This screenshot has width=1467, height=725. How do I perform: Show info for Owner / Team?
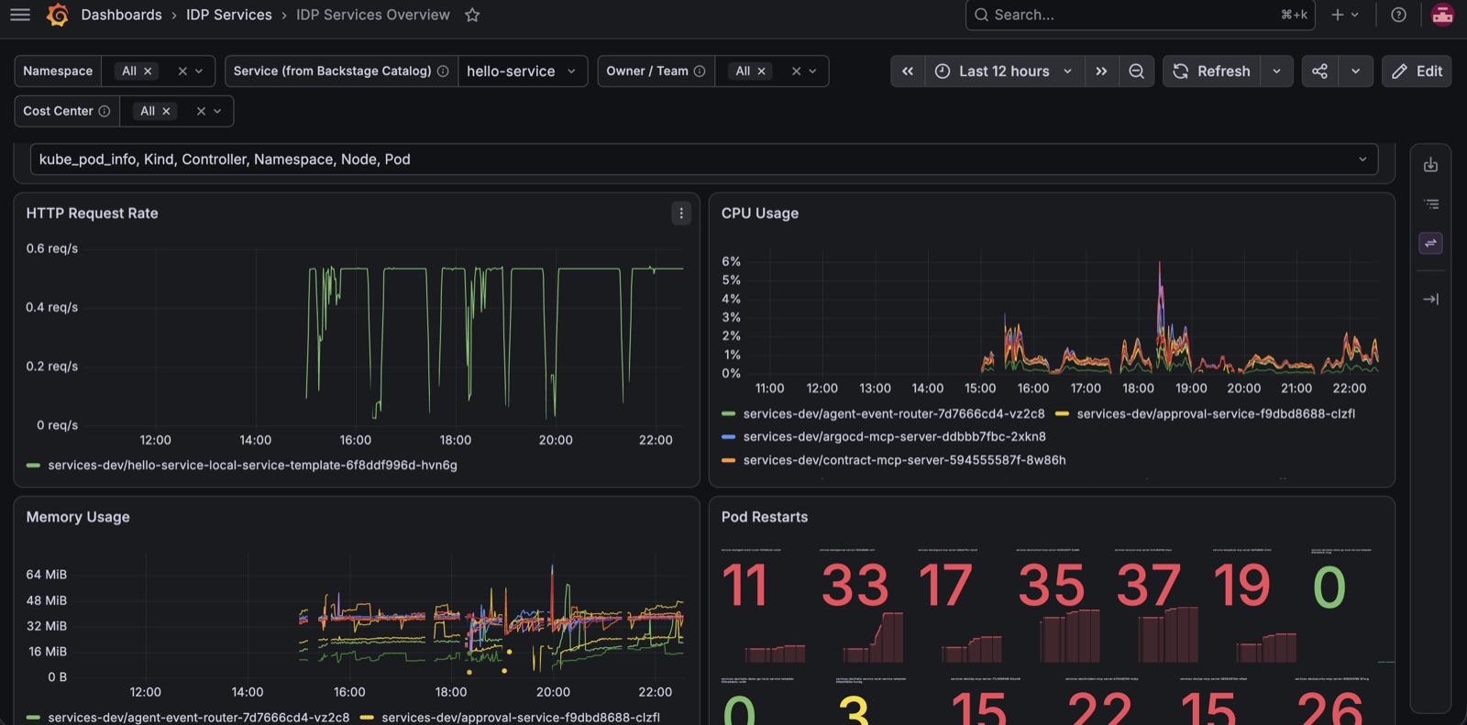[700, 71]
